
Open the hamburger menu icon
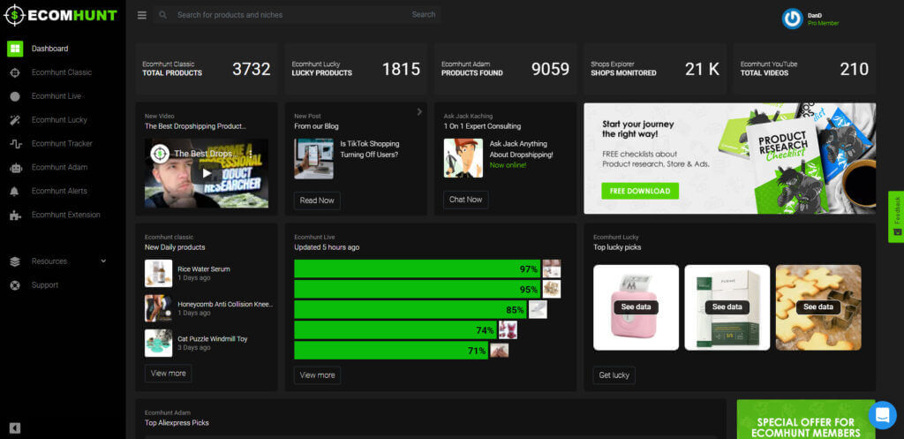coord(142,15)
